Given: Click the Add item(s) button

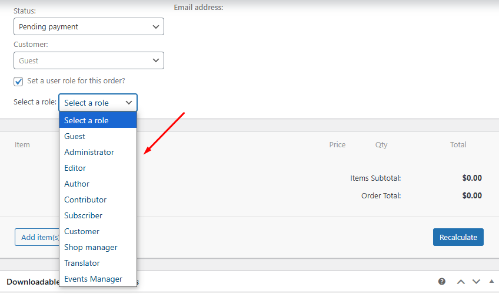Looking at the screenshot, I should tap(37, 237).
